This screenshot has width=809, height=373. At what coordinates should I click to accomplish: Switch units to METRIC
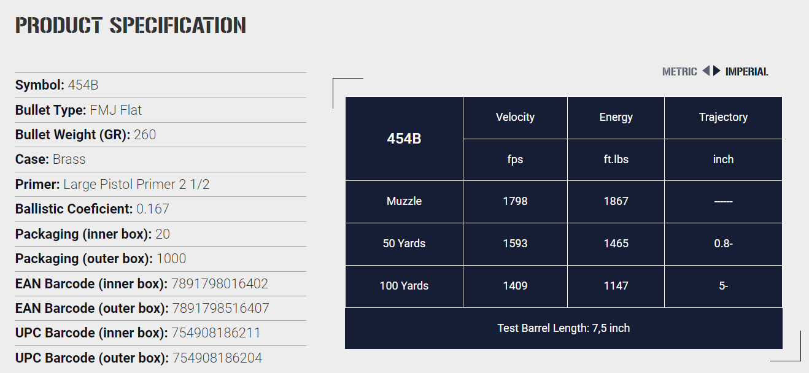click(679, 72)
